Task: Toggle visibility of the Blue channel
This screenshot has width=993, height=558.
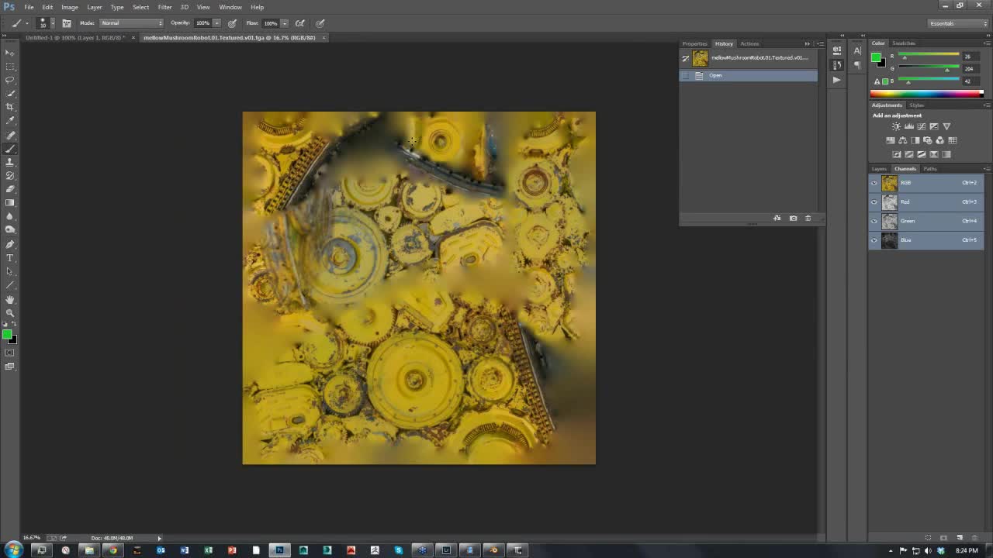Action: click(x=874, y=240)
